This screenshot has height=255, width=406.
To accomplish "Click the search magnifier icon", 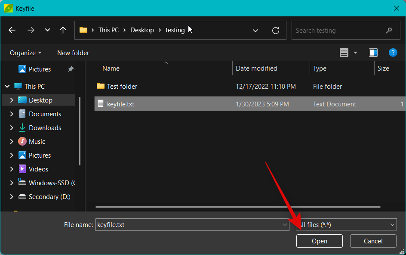I will pos(389,31).
